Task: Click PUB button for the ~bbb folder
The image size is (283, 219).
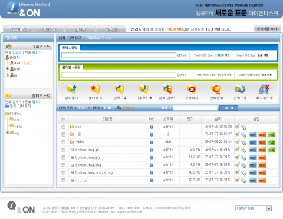Action: 271,142
